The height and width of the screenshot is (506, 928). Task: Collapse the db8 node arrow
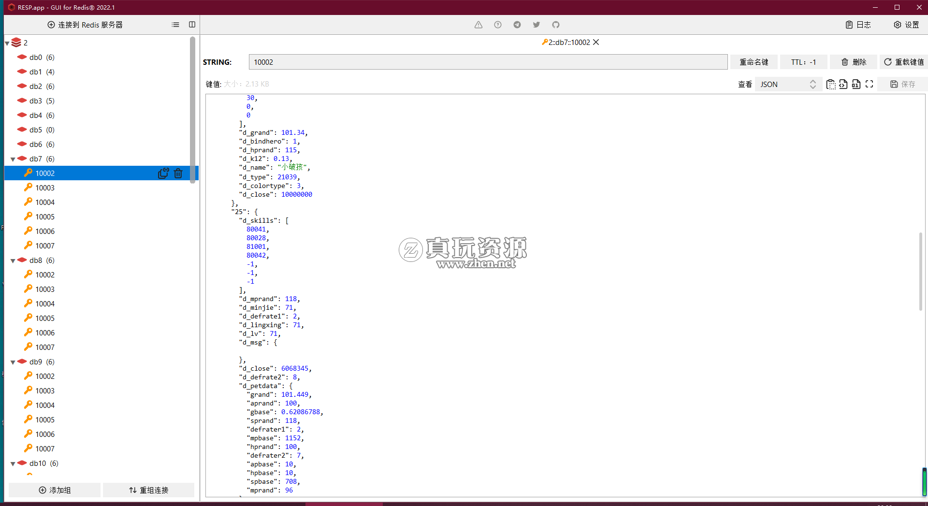pyautogui.click(x=13, y=260)
